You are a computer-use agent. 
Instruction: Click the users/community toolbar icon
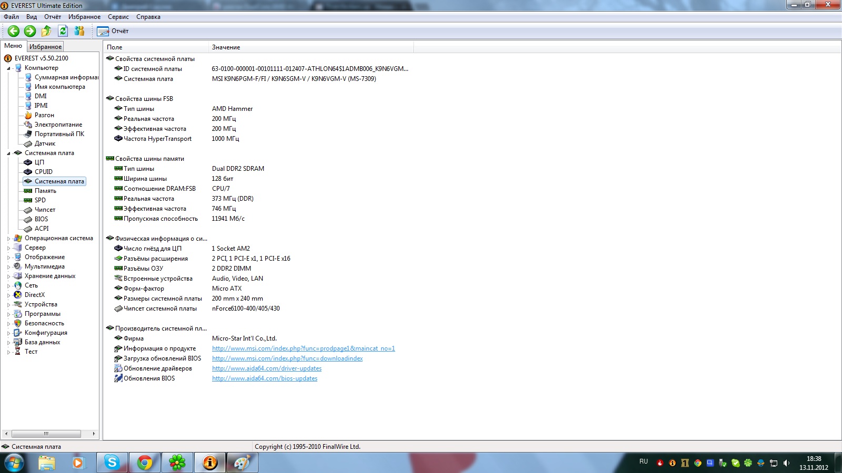pos(79,31)
